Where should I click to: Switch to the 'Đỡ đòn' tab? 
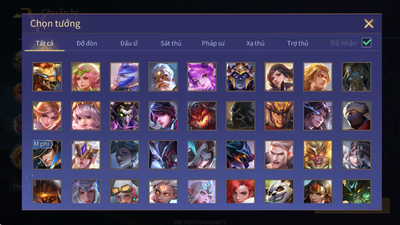[x=87, y=43]
